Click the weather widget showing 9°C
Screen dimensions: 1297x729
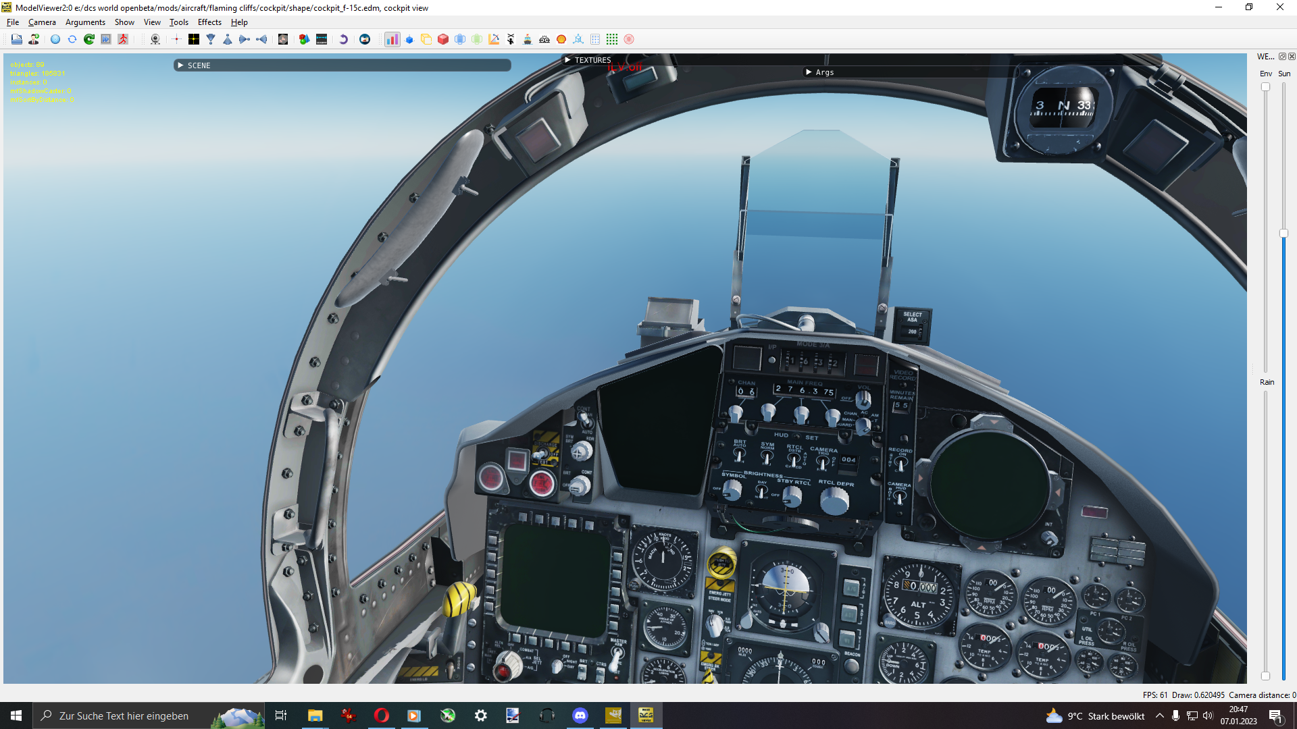click(x=1095, y=716)
